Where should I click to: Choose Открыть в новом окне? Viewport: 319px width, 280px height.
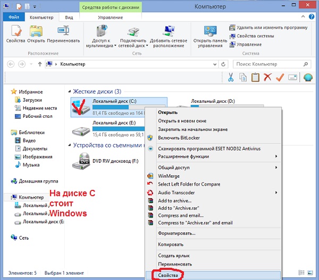pyautogui.click(x=213, y=121)
